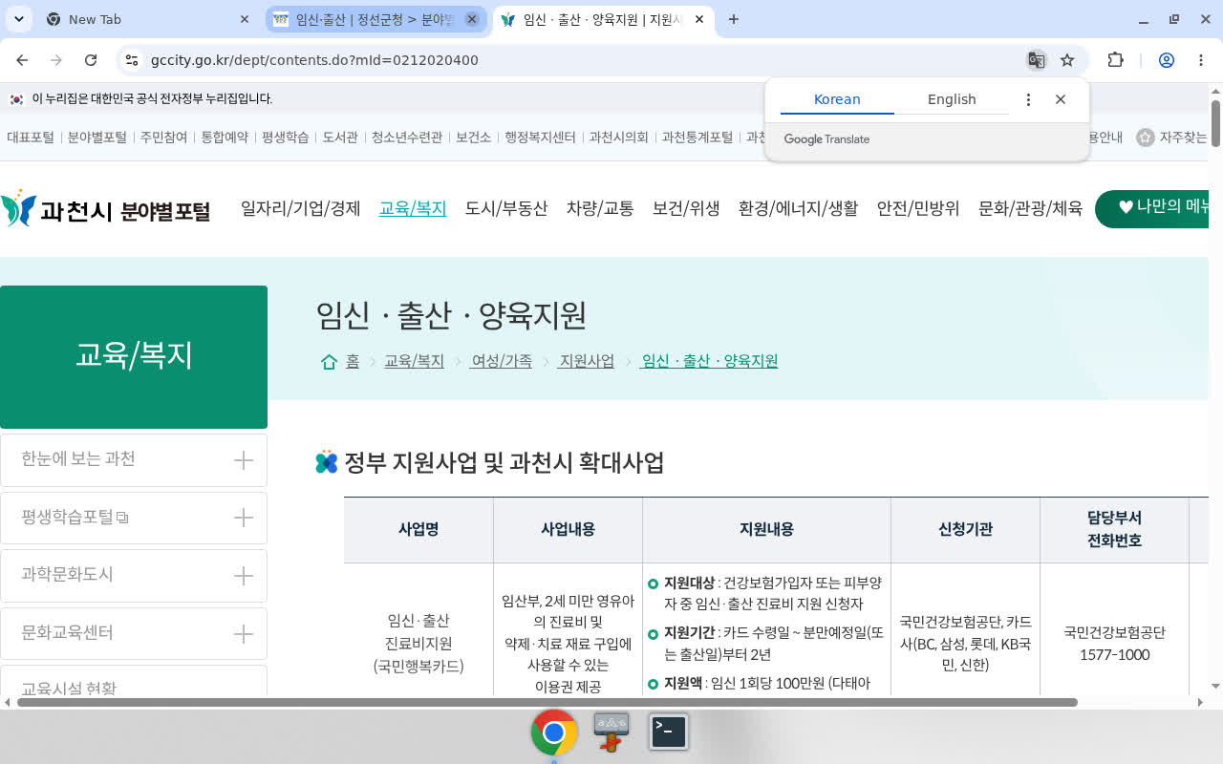Screen dimensions: 1223x764
Task: Close the Google Translate popup
Action: pyautogui.click(x=1061, y=99)
